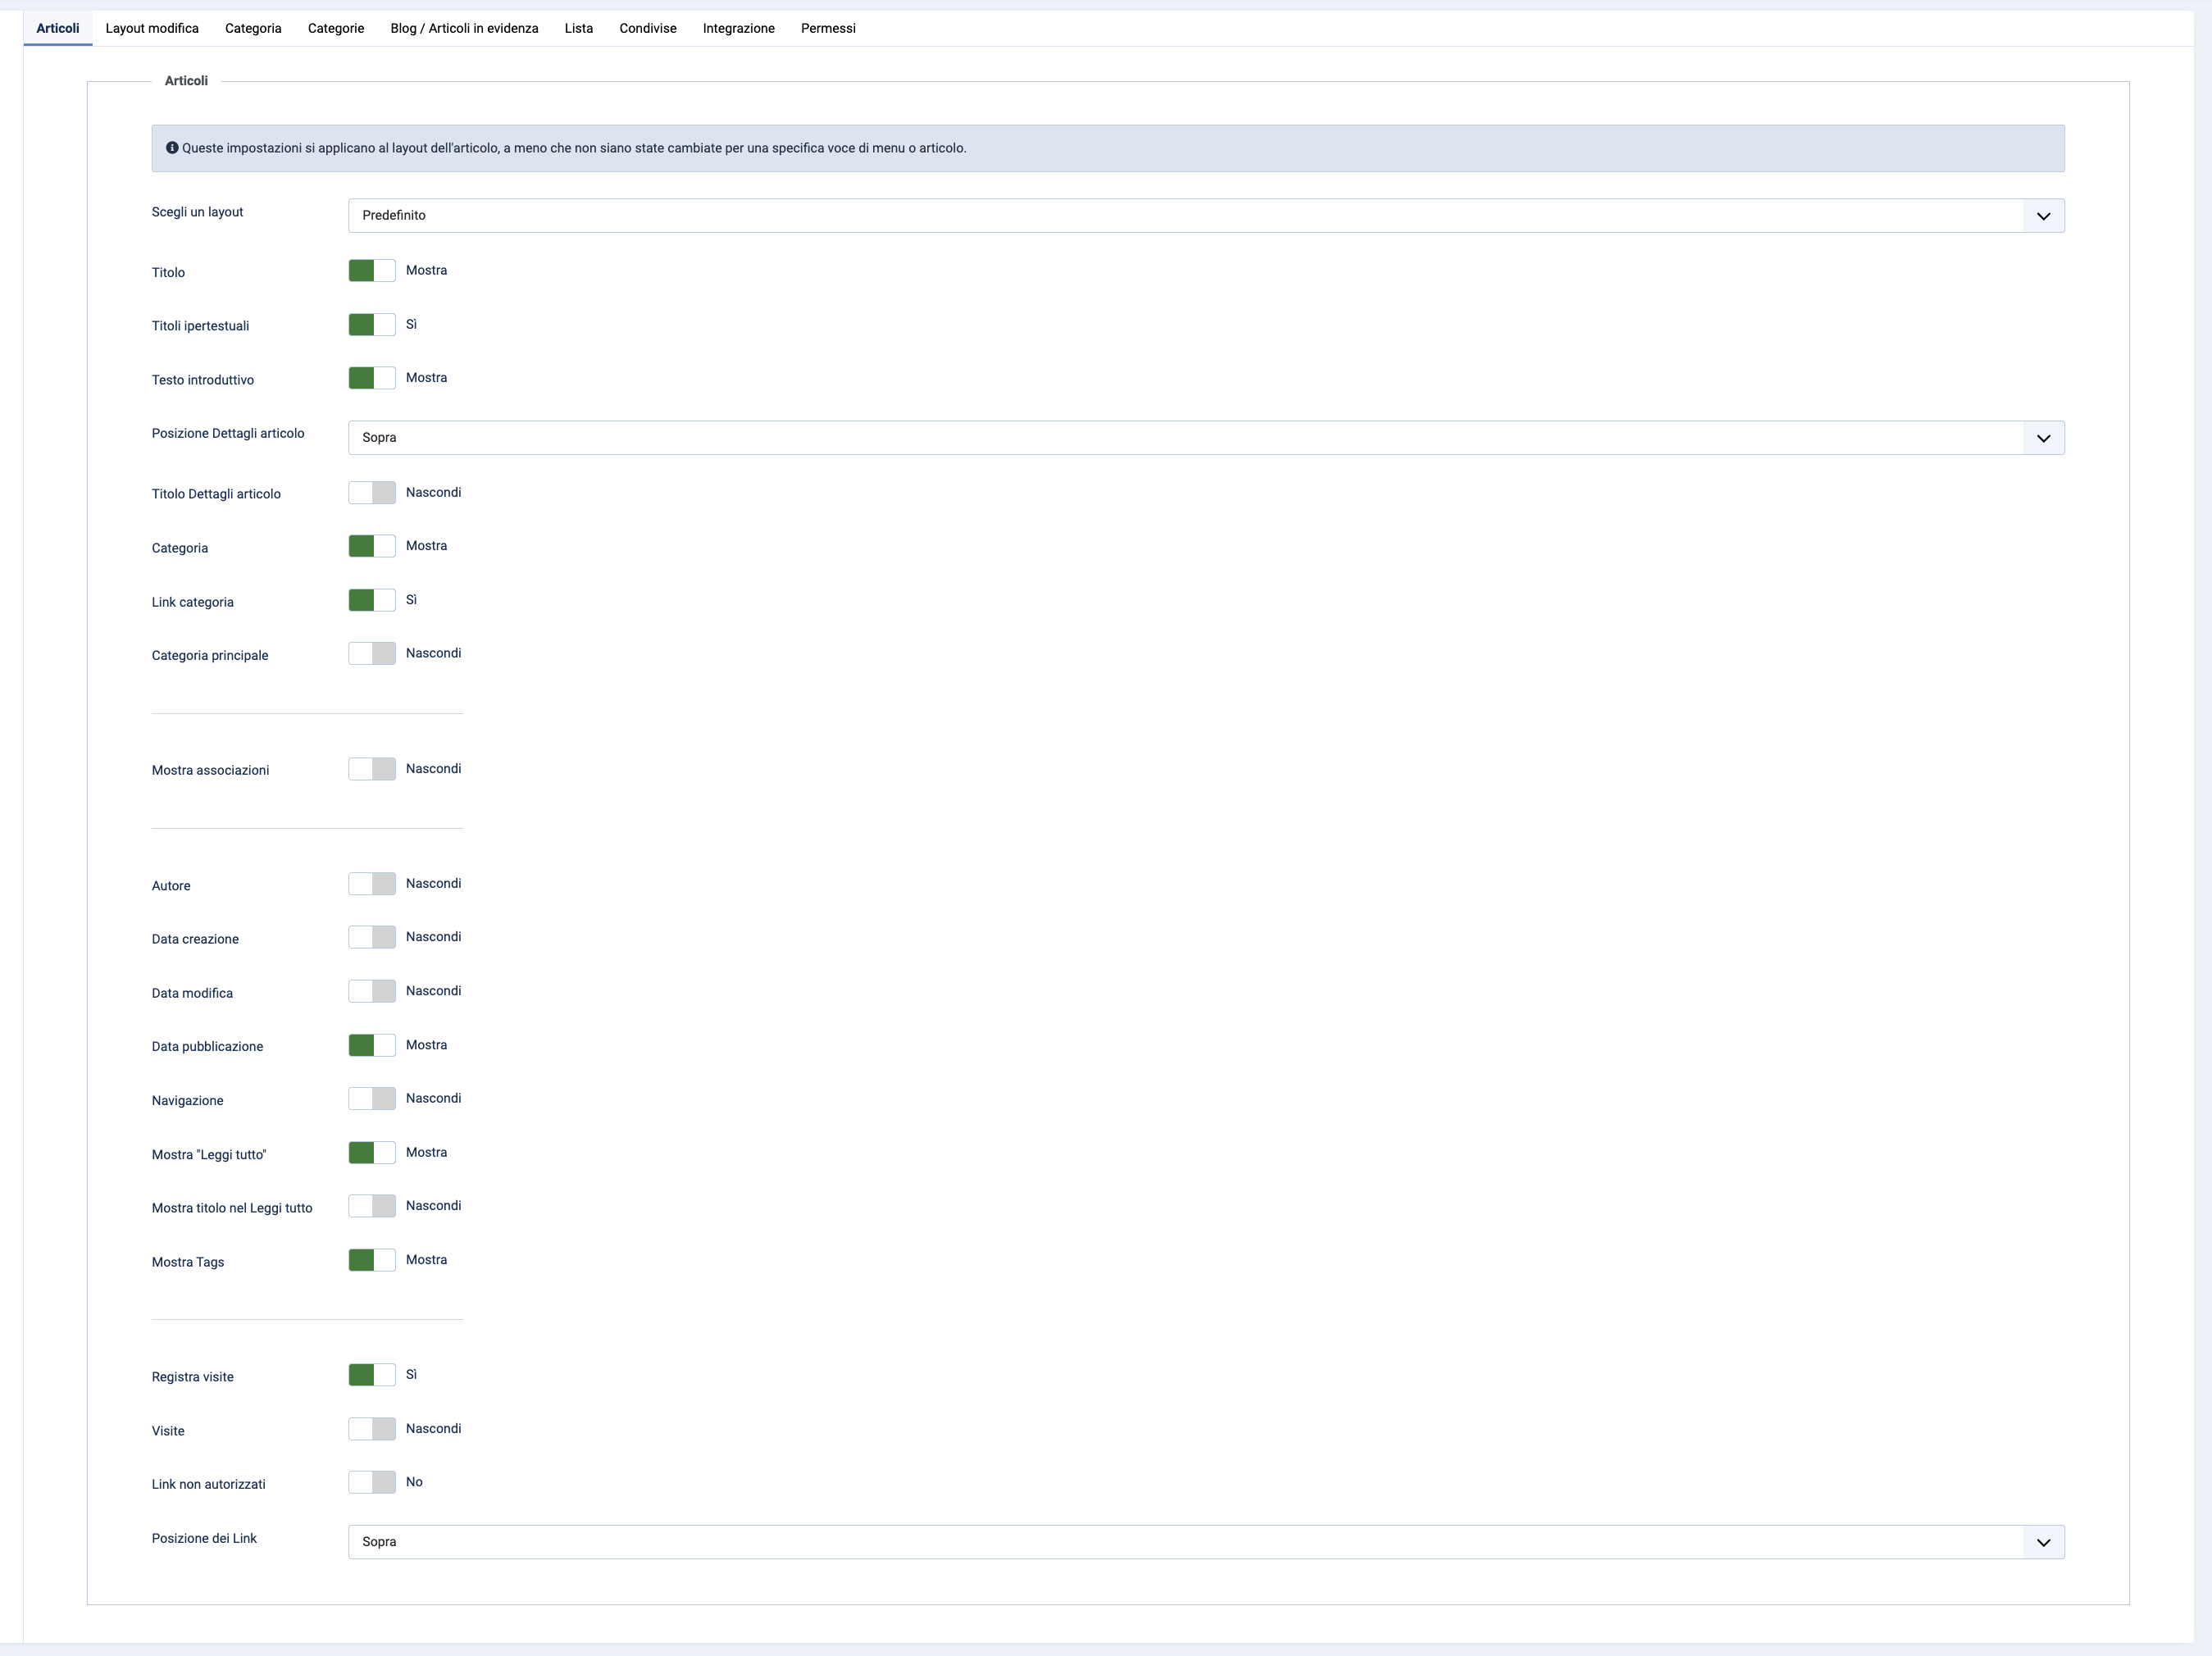Viewport: 2212px width, 1656px height.
Task: Enable the Data creazione switch
Action: pyautogui.click(x=372, y=937)
